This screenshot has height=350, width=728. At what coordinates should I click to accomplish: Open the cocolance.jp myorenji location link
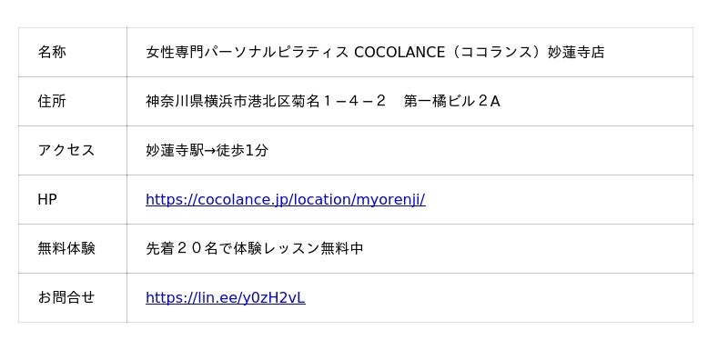point(286,199)
